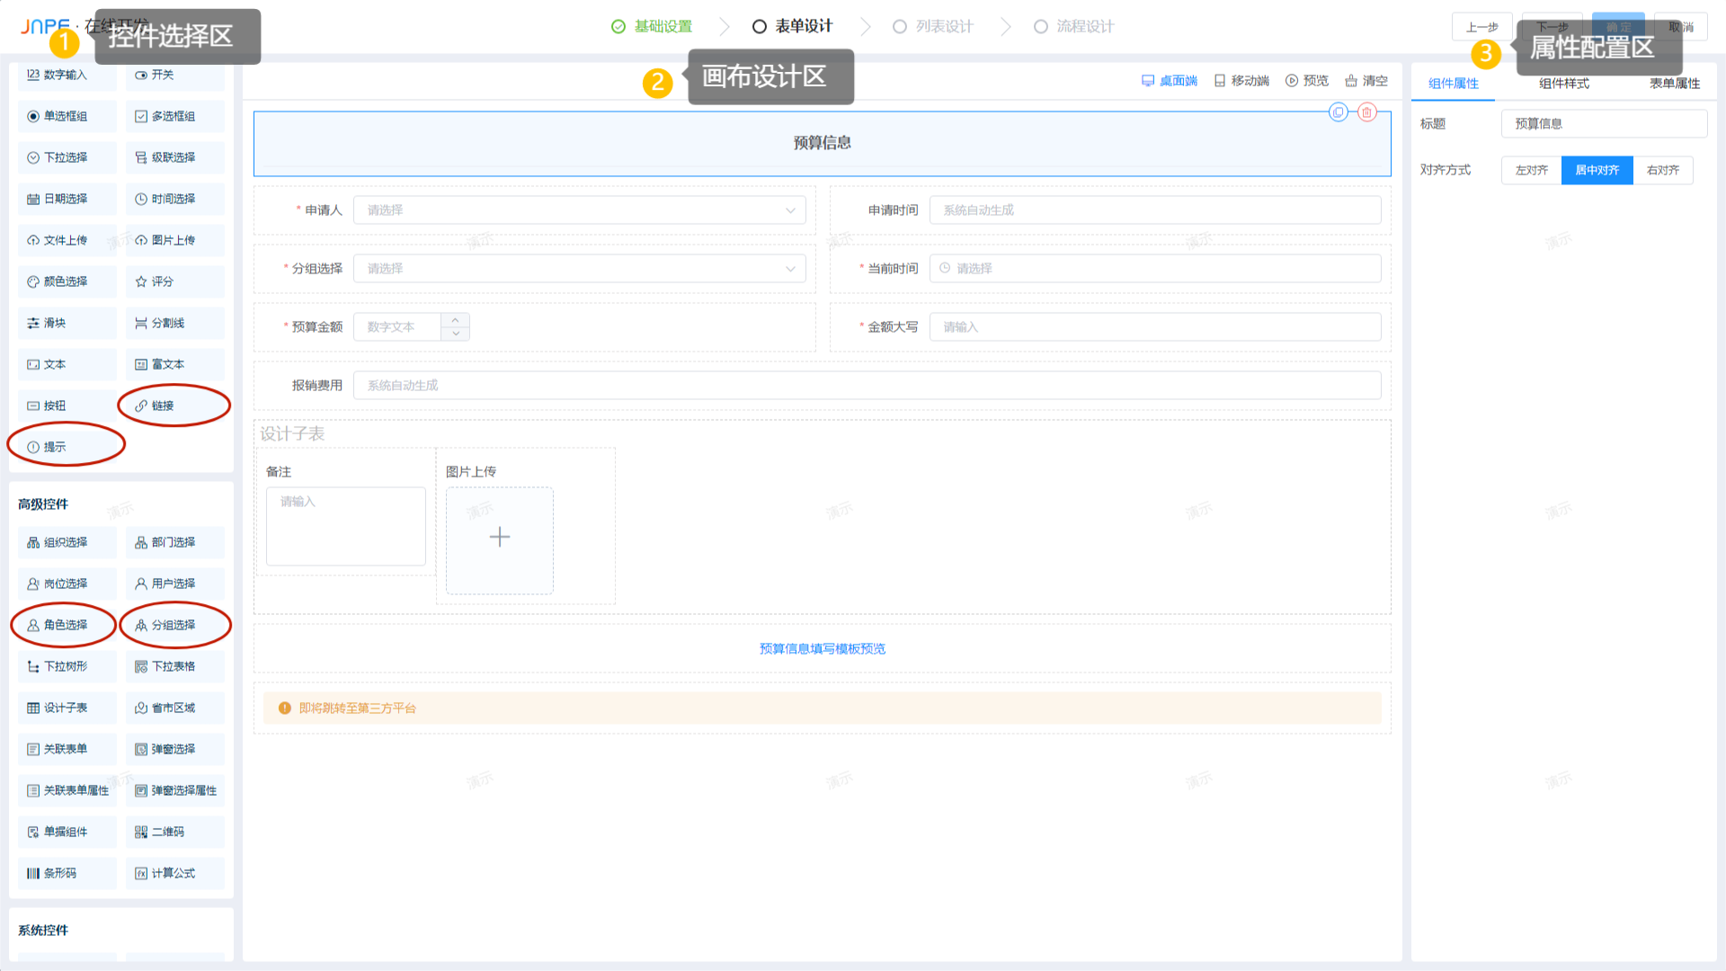Expand the 分组选择 dropdown in the form

(x=580, y=269)
